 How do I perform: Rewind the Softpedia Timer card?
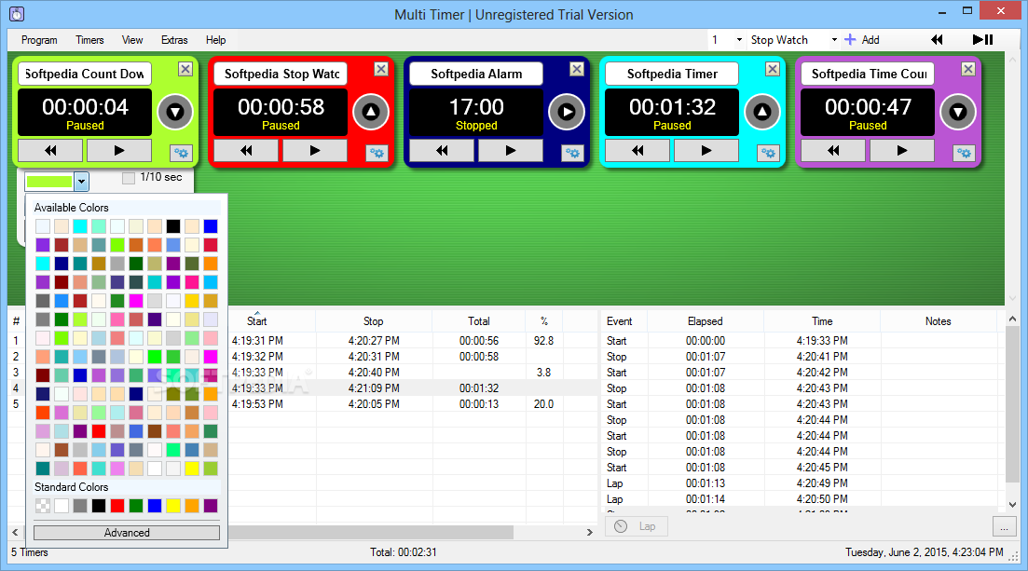tap(637, 151)
